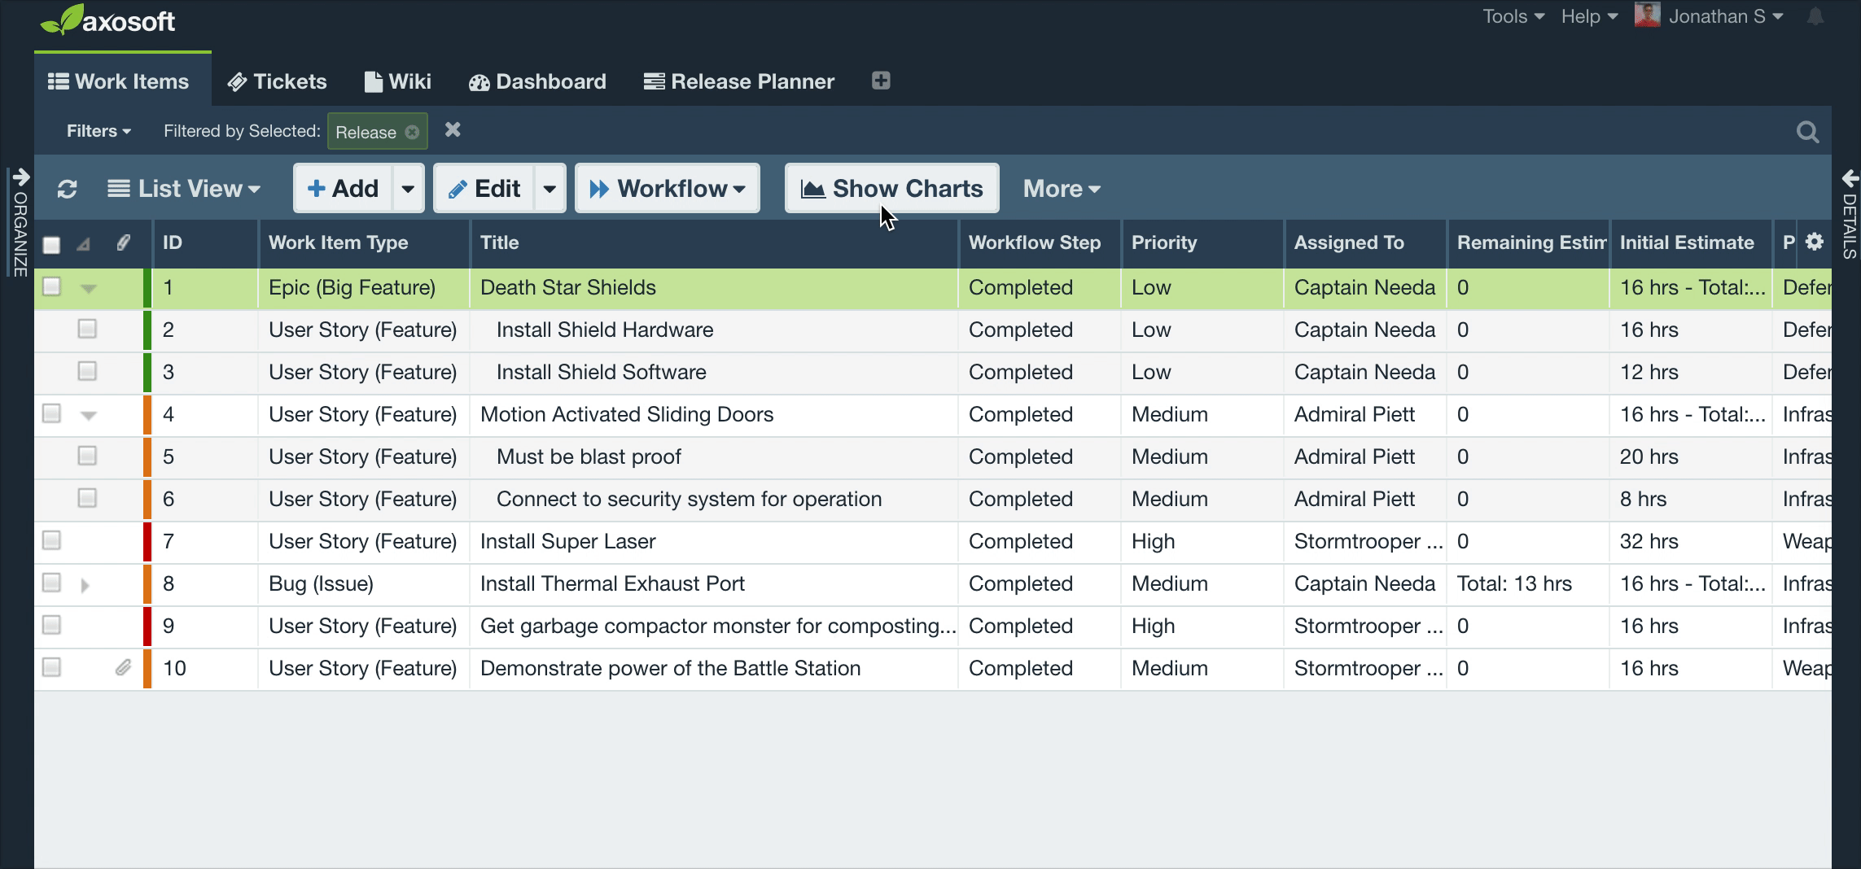Screen dimensions: 1861x869
Task: Open the Edit dropdown arrow
Action: 550,189
